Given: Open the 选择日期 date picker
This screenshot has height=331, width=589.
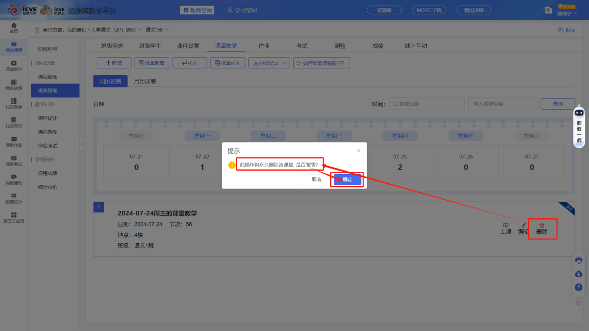Looking at the screenshot, I should tap(426, 104).
